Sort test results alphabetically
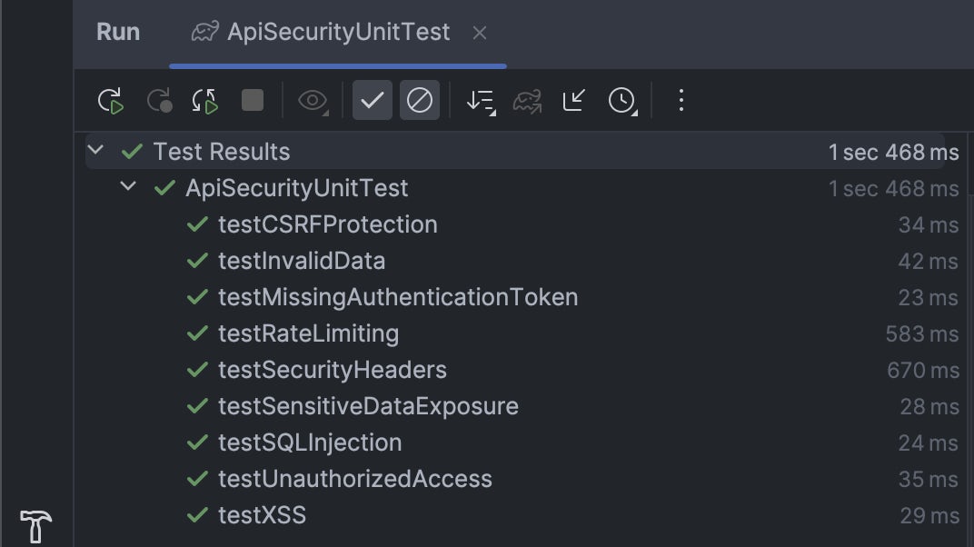The width and height of the screenshot is (974, 547). pos(480,101)
